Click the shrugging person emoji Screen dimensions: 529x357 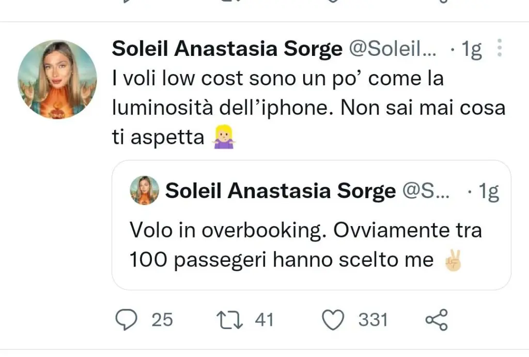224,139
